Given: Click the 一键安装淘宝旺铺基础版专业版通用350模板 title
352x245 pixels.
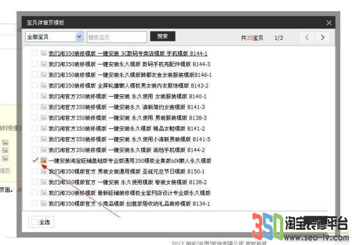Looking at the screenshot, I should (130, 161).
